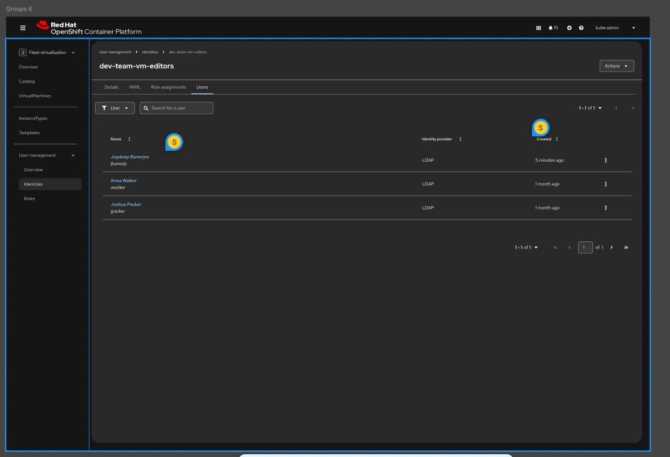Click the plus import icon in header
The width and height of the screenshot is (670, 457).
pos(569,28)
